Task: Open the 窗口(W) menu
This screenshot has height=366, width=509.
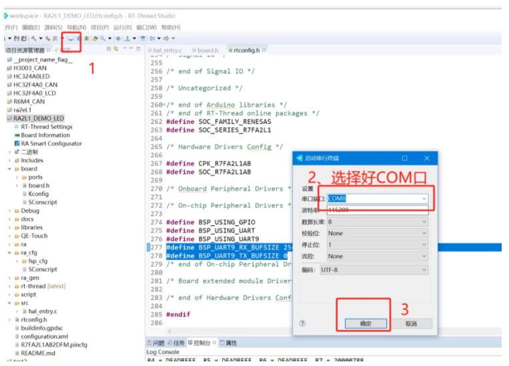Action: point(146,27)
